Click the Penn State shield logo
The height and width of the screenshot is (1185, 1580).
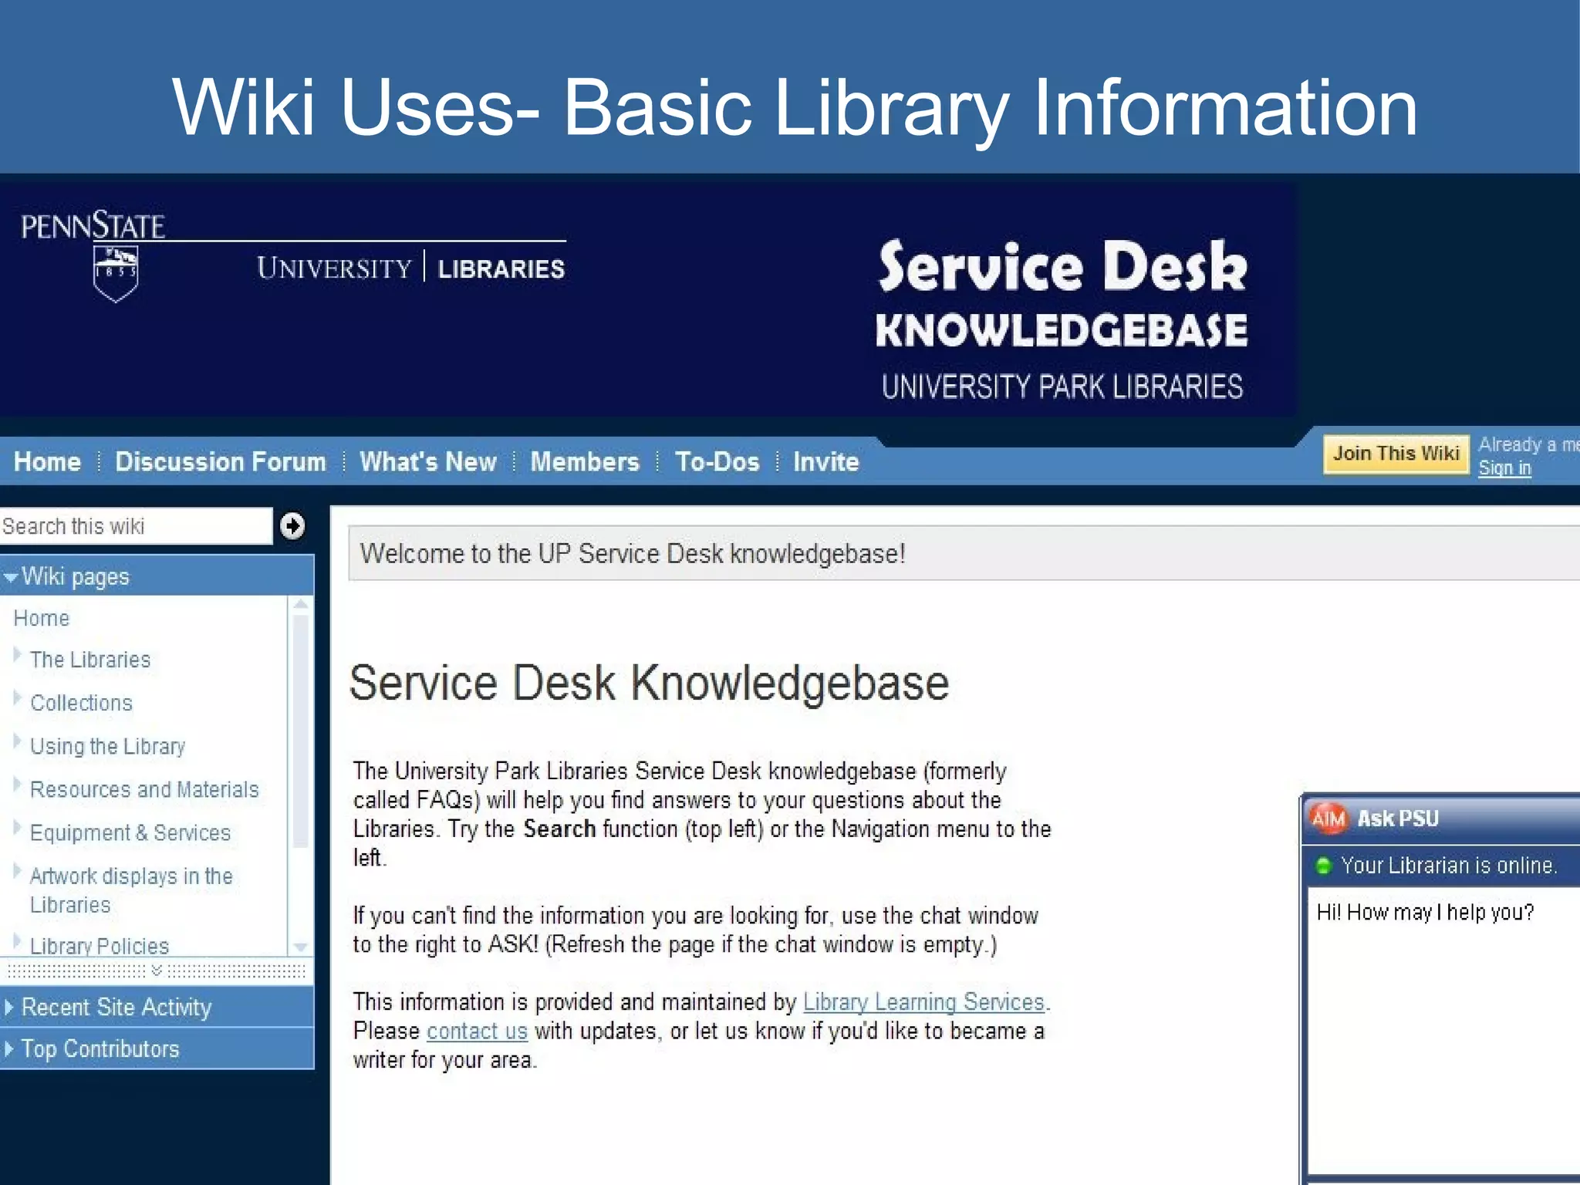116,273
